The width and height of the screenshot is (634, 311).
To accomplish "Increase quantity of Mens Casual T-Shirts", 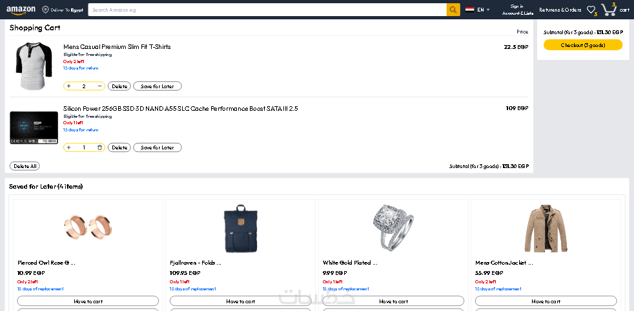I will (x=69, y=86).
